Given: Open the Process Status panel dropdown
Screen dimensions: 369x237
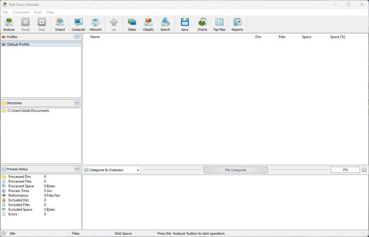Looking at the screenshot, I should [77, 169].
